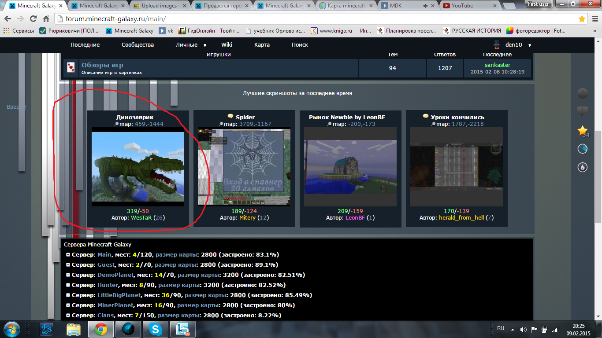This screenshot has height=338, width=602.
Task: Expand the Clans server row
Action: click(68, 315)
